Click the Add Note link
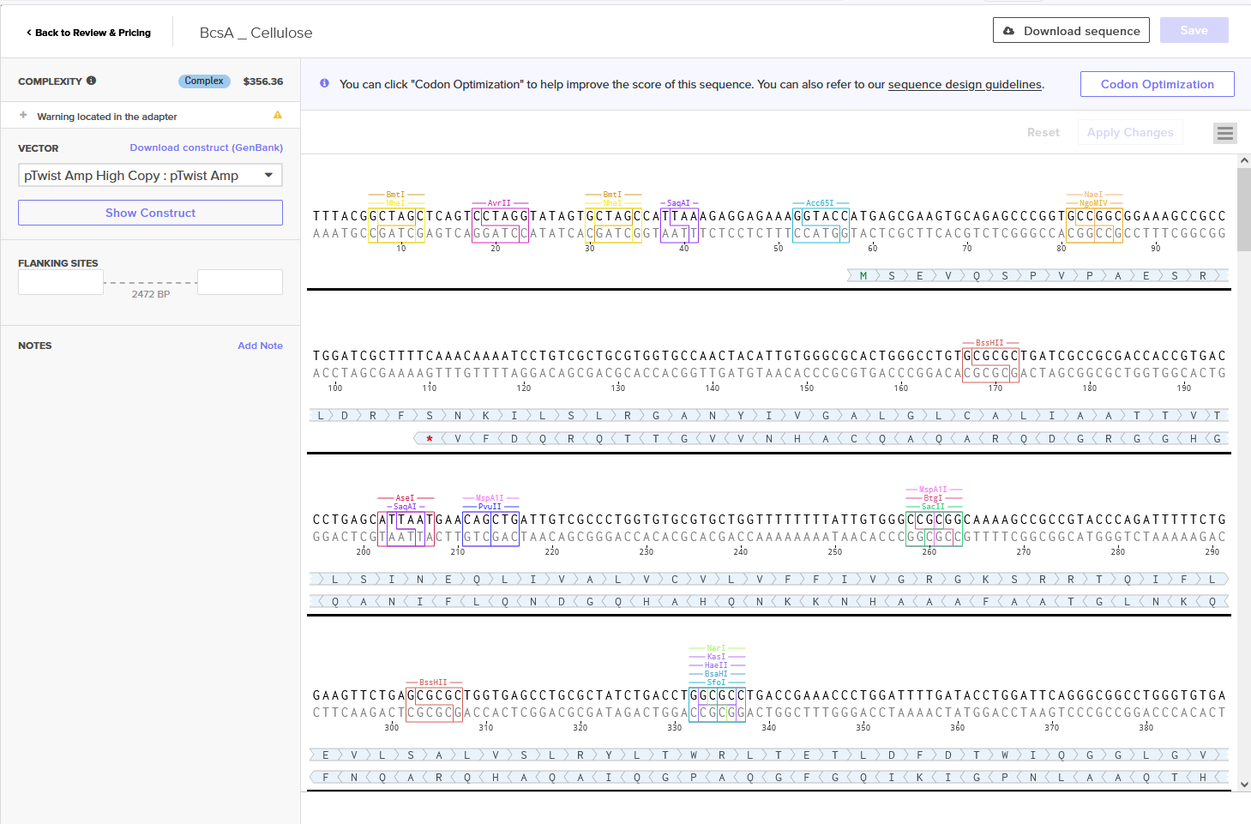1251x824 pixels. pyautogui.click(x=260, y=345)
